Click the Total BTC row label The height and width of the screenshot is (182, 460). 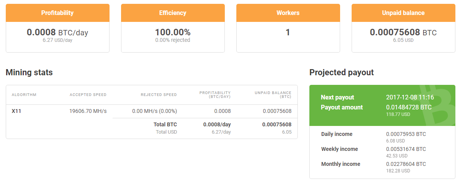coord(165,124)
